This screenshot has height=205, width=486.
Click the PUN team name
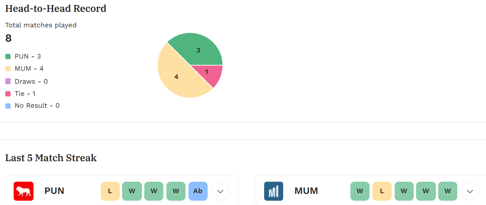click(54, 191)
